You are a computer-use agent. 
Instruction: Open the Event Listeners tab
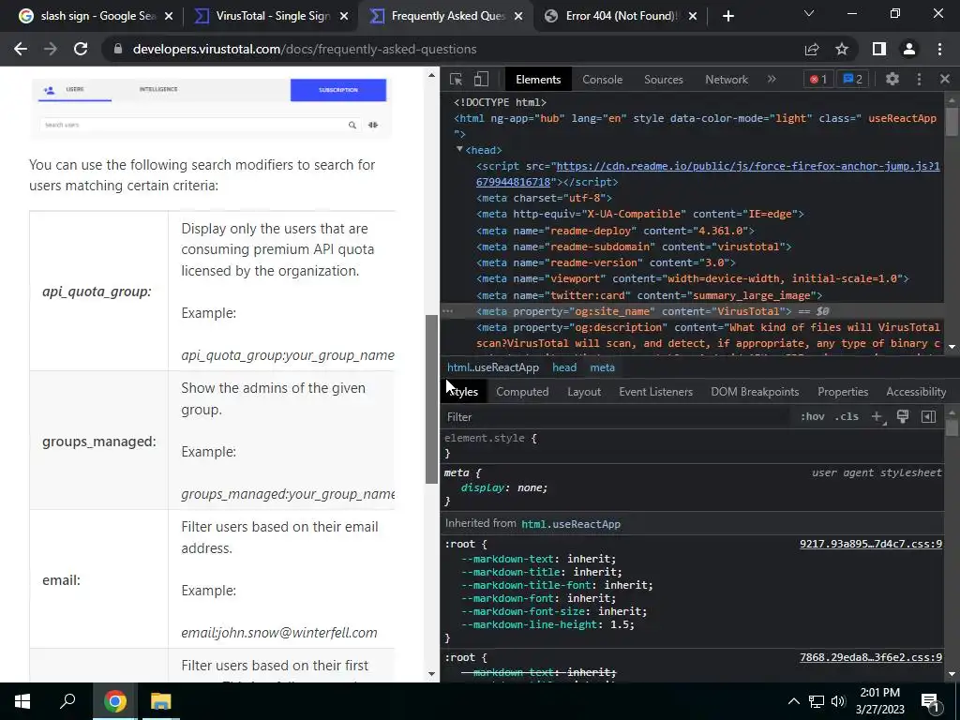point(655,392)
